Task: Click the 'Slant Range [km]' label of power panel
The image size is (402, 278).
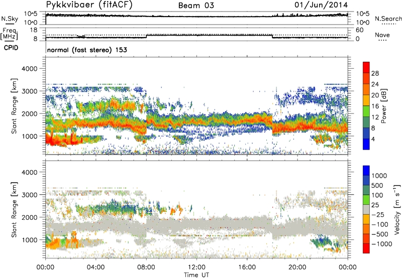Action: click(14, 106)
